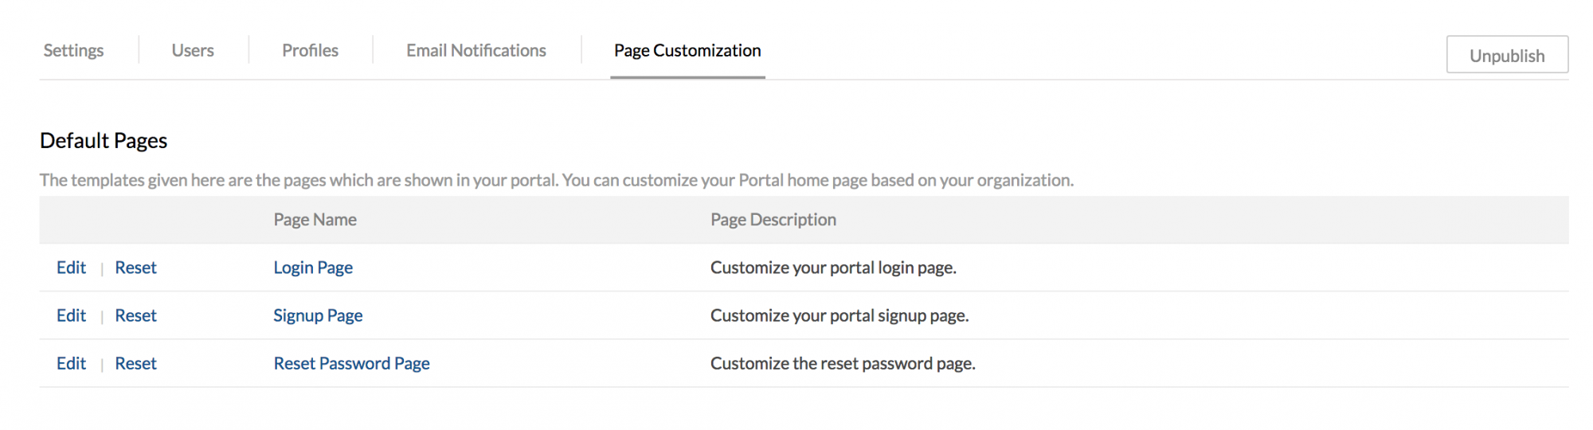Switch to the Users tab
Screen dimensions: 1593x430
193,50
